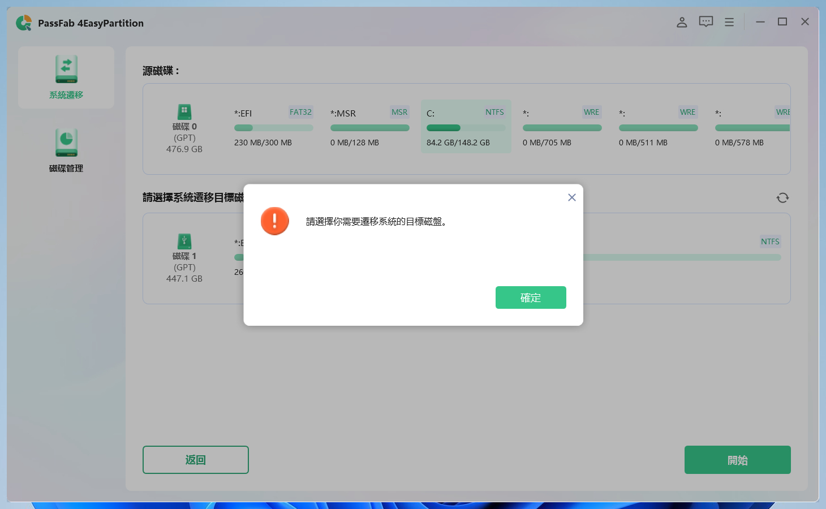Start migration with the 開始 button

pos(737,460)
